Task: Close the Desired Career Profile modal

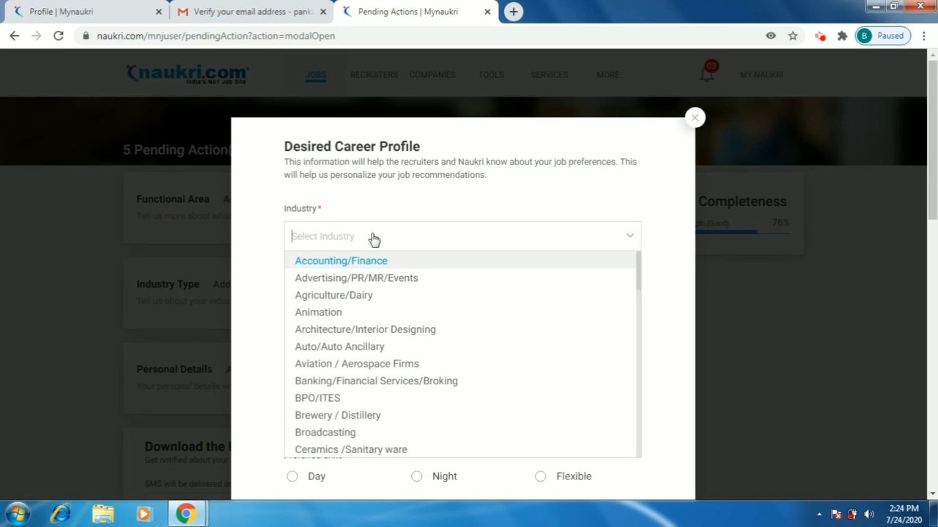Action: point(695,117)
